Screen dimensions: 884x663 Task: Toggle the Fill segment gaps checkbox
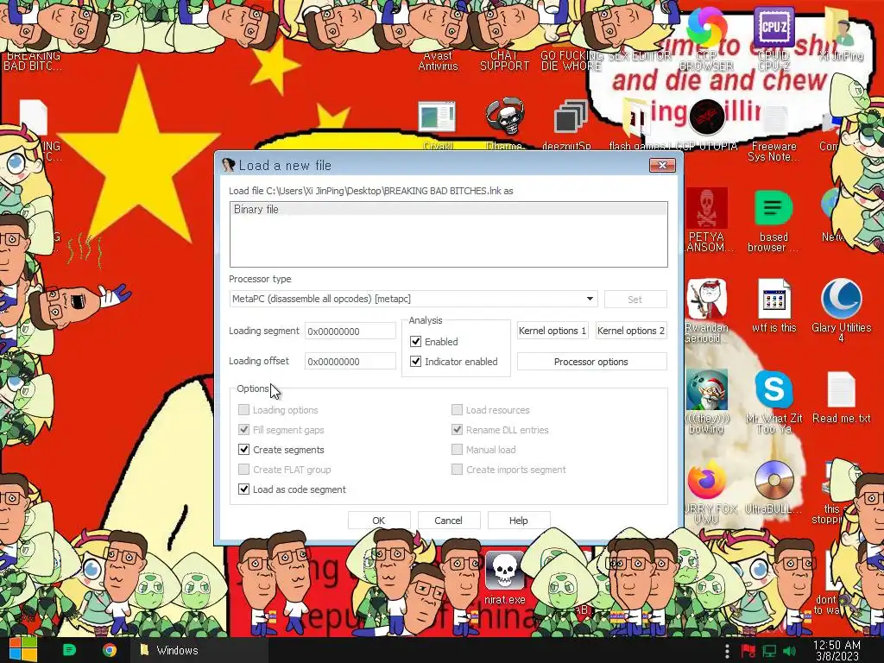click(243, 430)
